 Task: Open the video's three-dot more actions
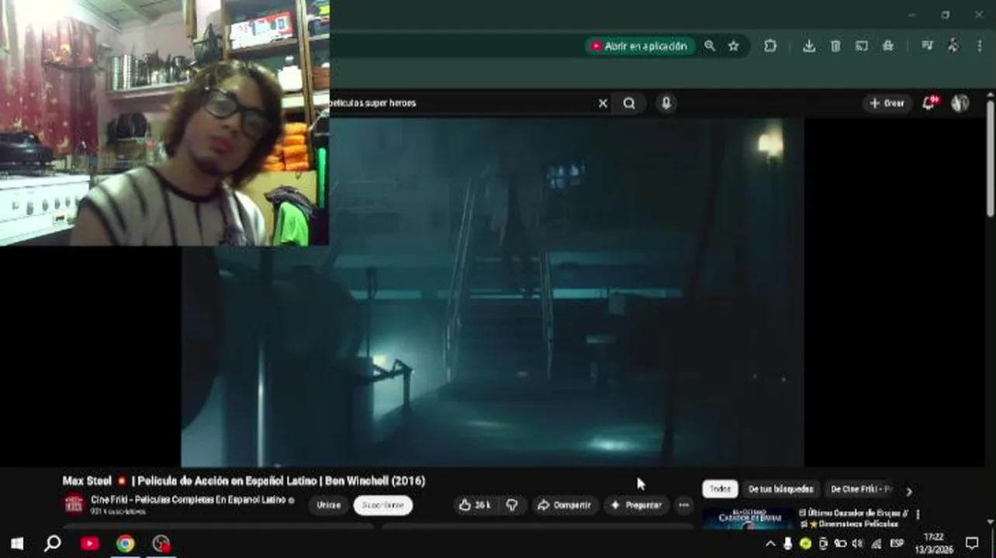point(683,505)
